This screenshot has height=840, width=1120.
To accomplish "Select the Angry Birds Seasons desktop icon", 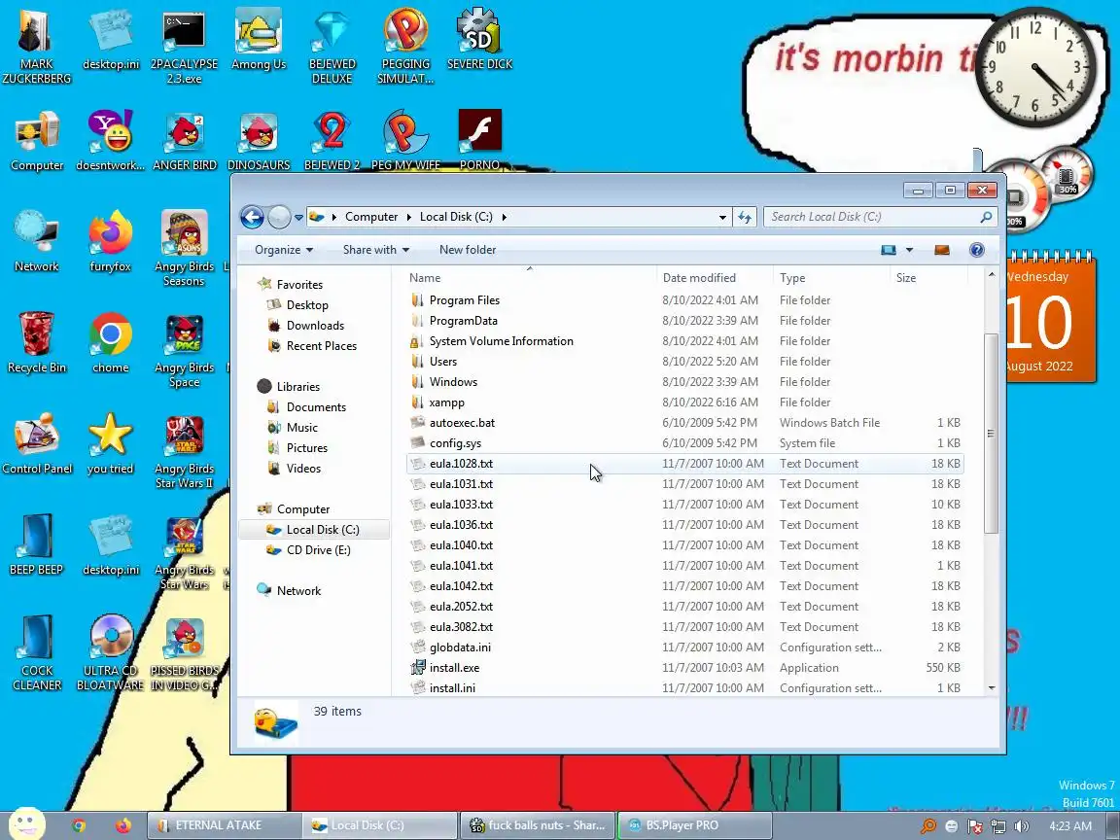I will point(185,249).
